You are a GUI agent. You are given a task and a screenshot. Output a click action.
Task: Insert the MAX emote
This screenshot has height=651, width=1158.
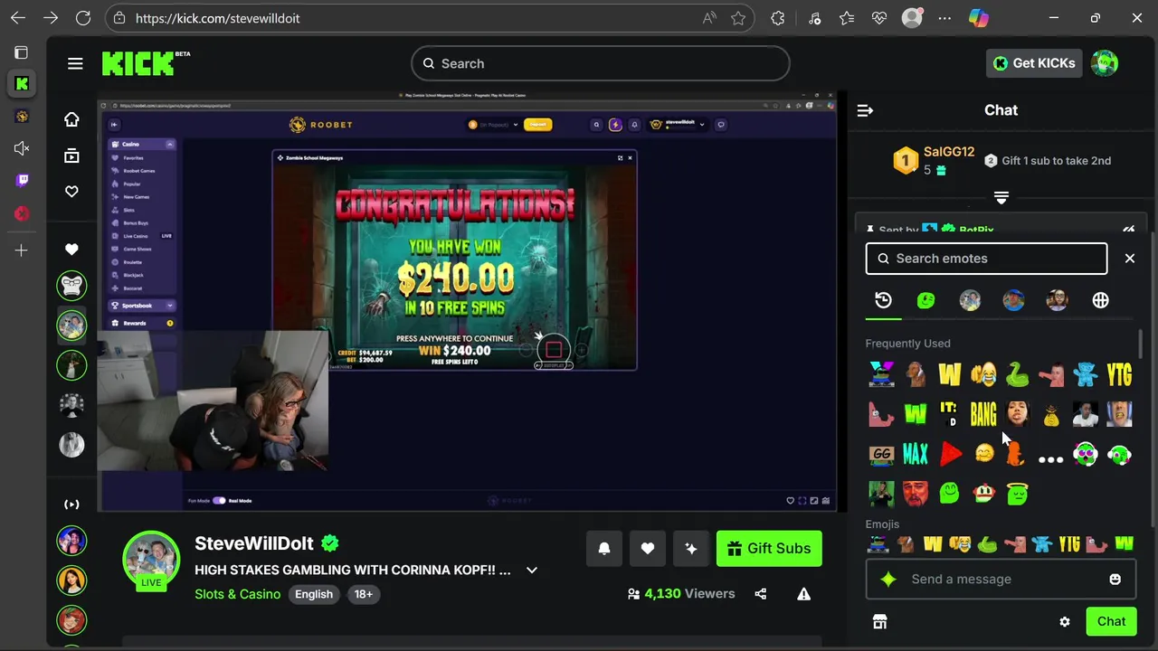[x=916, y=454]
